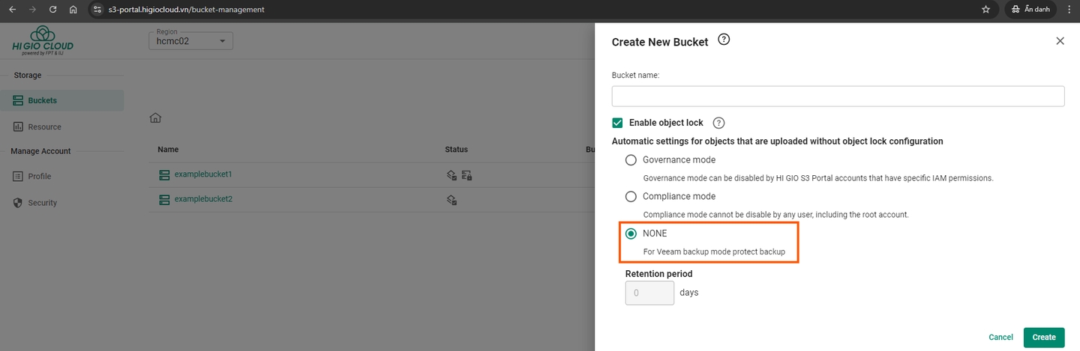The height and width of the screenshot is (351, 1080).
Task: Click the Bucket name text field
Action: click(838, 96)
